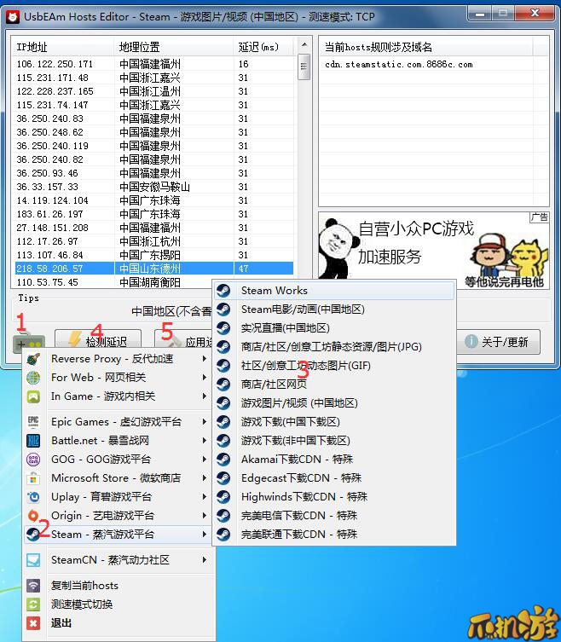Select Steam Works menu entry
The height and width of the screenshot is (642, 561).
pyautogui.click(x=333, y=290)
